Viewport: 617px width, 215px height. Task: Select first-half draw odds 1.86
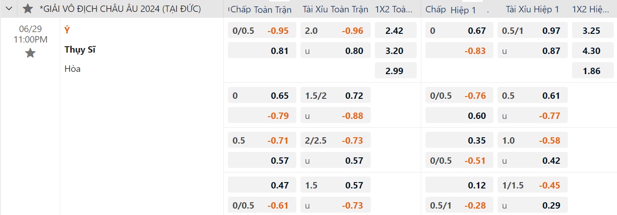click(x=592, y=70)
